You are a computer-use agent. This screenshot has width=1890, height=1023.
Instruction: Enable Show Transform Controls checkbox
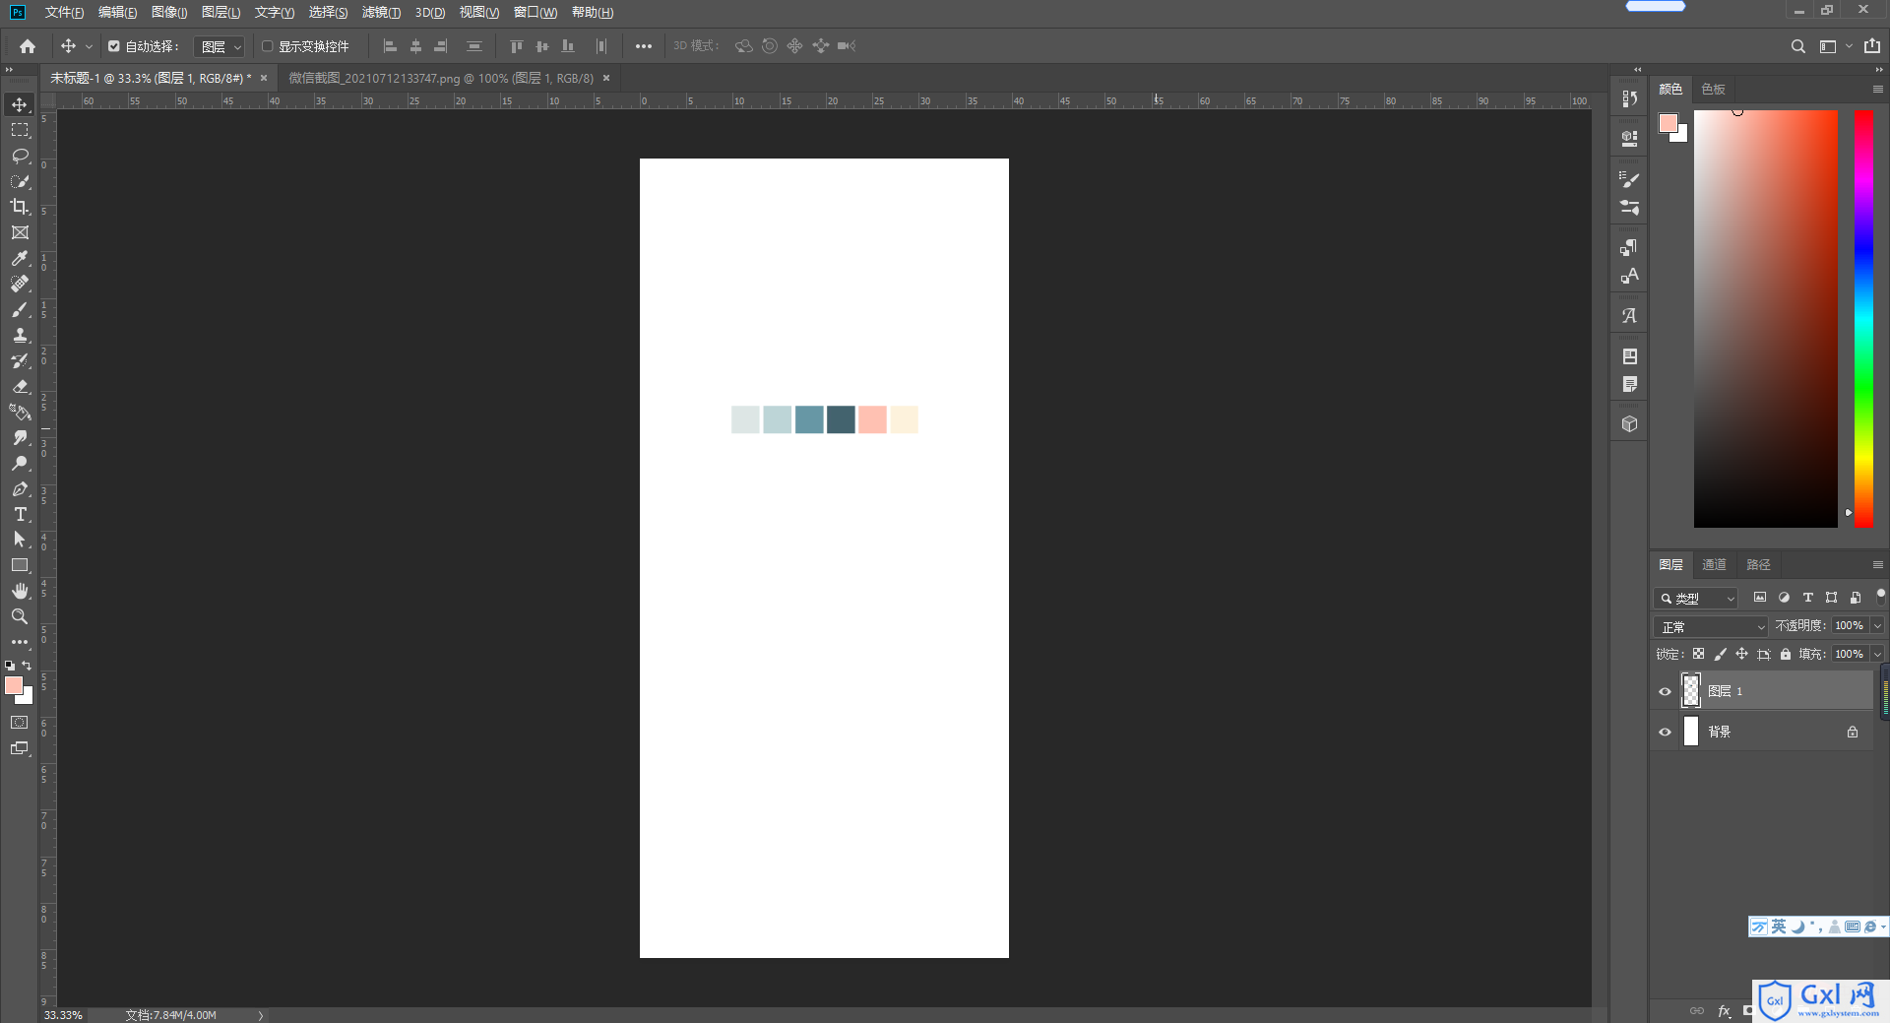[x=267, y=46]
